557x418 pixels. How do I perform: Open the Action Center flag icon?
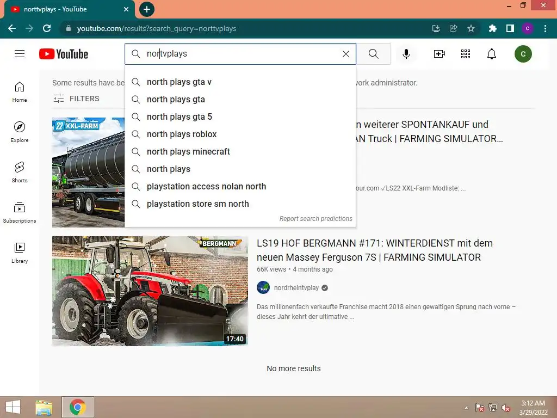(479, 408)
